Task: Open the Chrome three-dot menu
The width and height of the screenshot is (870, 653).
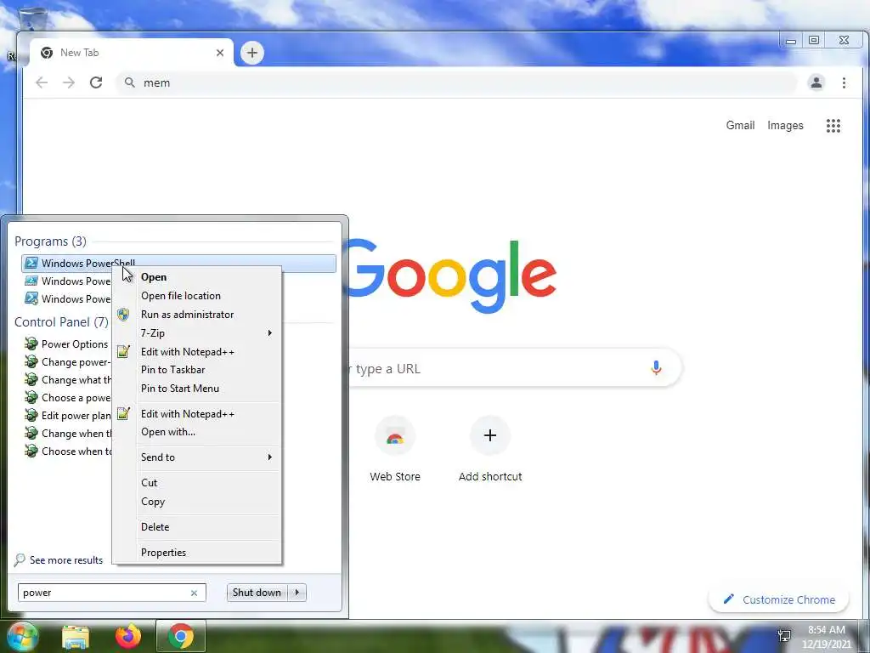Action: click(x=844, y=82)
